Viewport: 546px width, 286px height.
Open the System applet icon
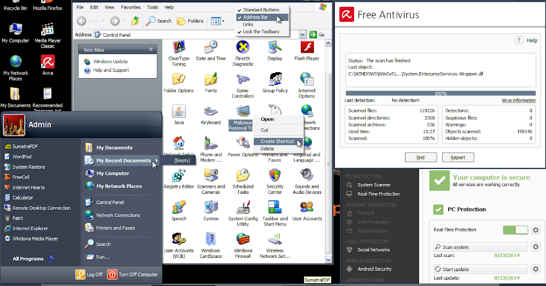click(211, 211)
